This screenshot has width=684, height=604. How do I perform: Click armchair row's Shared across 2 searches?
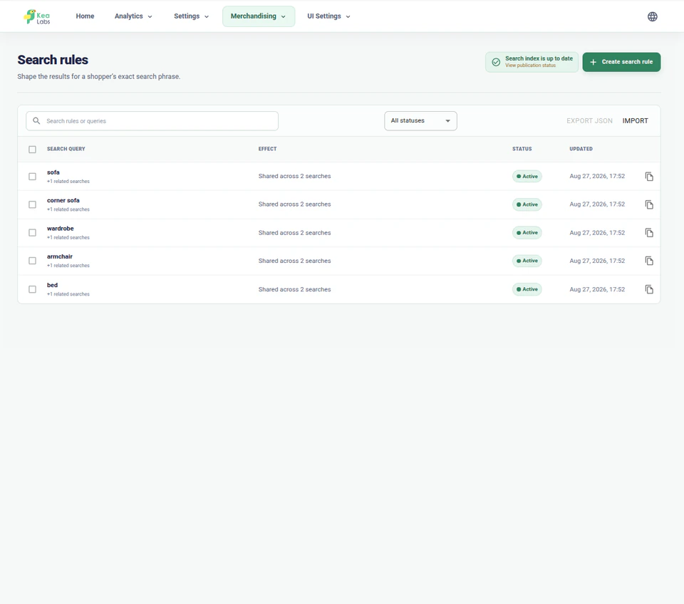(x=294, y=261)
